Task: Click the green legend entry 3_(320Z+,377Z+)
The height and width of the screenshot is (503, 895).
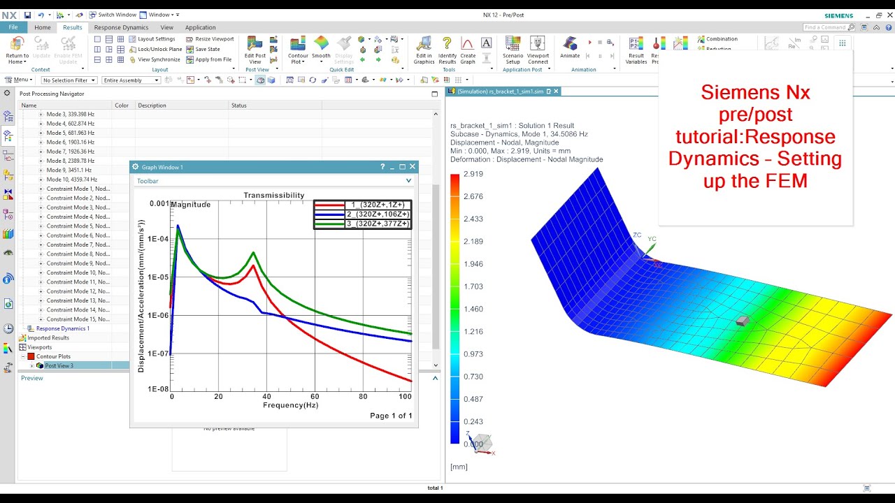Action: point(362,224)
